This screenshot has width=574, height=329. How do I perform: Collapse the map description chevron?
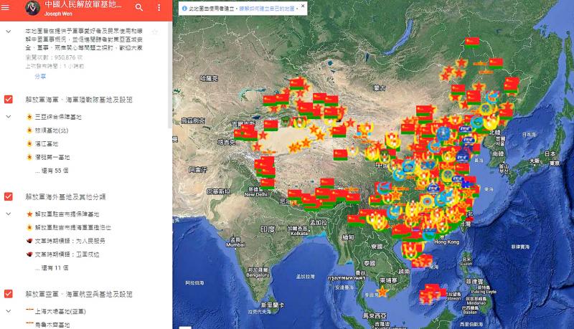point(8,32)
